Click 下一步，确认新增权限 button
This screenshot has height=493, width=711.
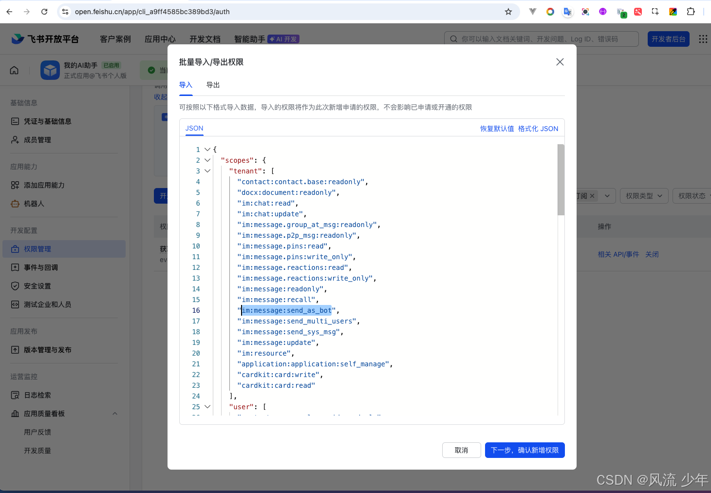524,450
